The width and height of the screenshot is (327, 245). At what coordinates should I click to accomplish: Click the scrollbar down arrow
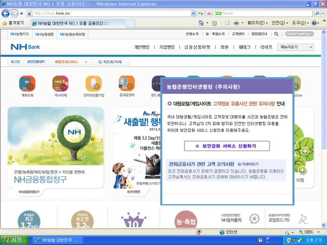(323, 225)
